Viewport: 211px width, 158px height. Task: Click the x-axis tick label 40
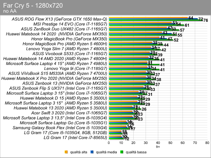tap(158, 143)
